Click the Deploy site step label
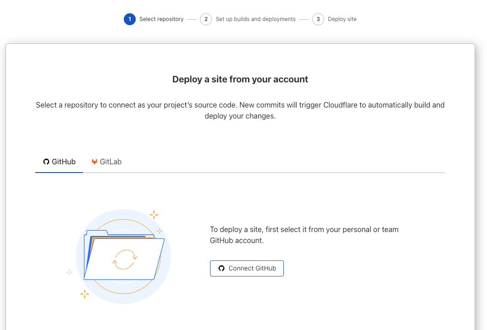This screenshot has height=330, width=487. 342,19
